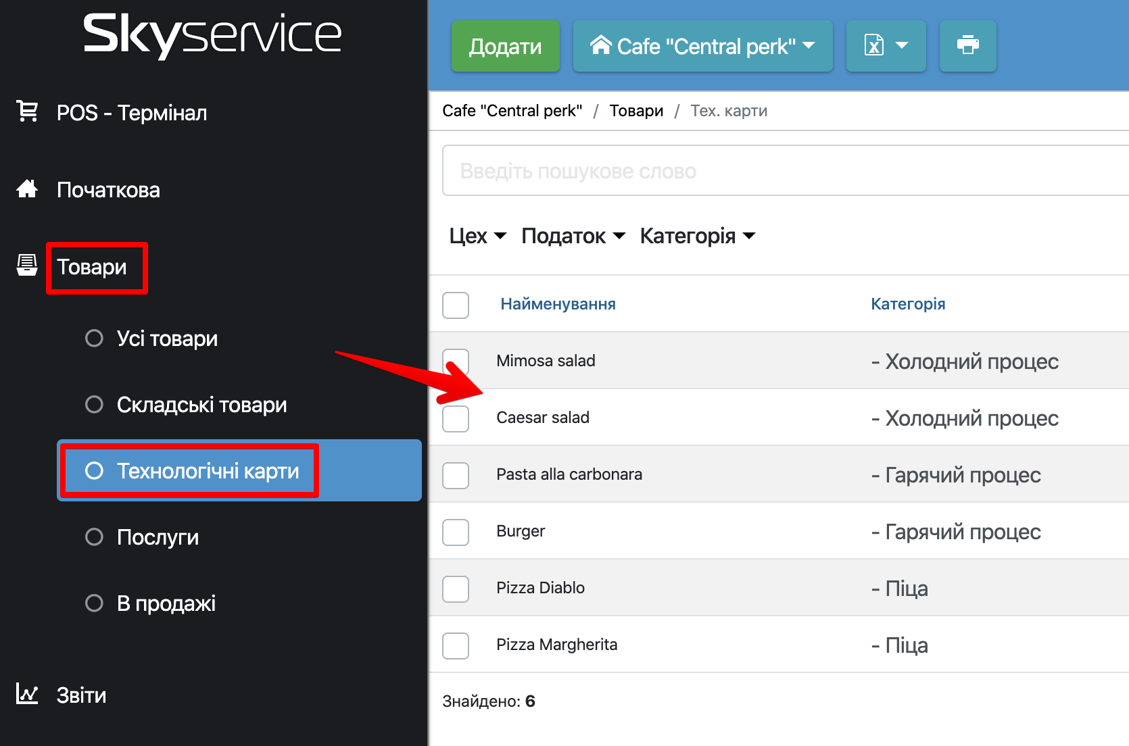Expand the Категорія filter dropdown

pyautogui.click(x=697, y=236)
